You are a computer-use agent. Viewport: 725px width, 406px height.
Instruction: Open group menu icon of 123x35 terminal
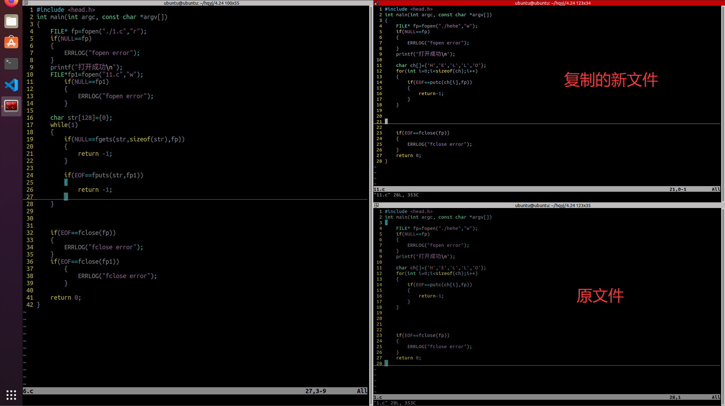pyautogui.click(x=377, y=205)
